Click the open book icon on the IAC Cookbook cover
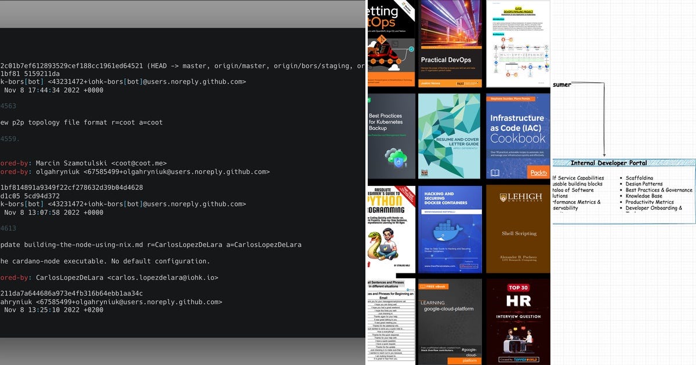 click(x=496, y=173)
